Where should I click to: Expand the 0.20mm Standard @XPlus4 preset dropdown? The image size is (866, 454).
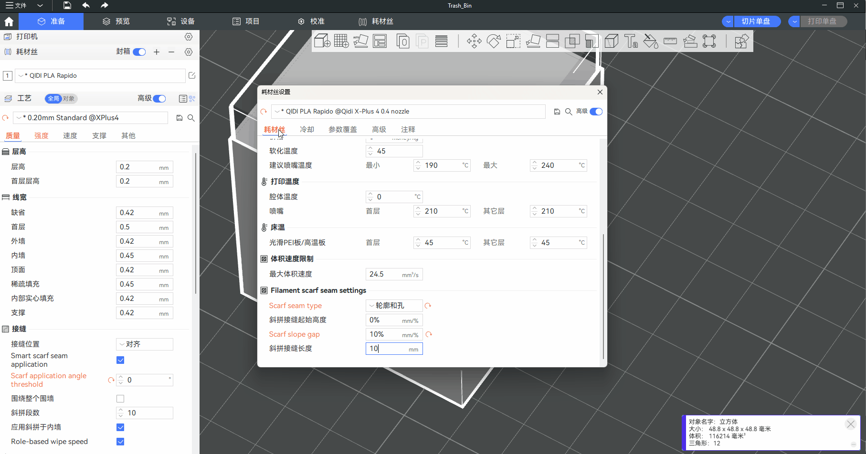(x=92, y=118)
